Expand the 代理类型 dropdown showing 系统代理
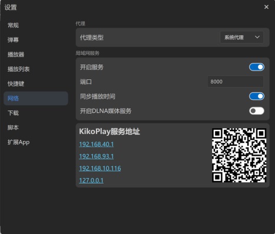275x234 pixels. [x=242, y=37]
